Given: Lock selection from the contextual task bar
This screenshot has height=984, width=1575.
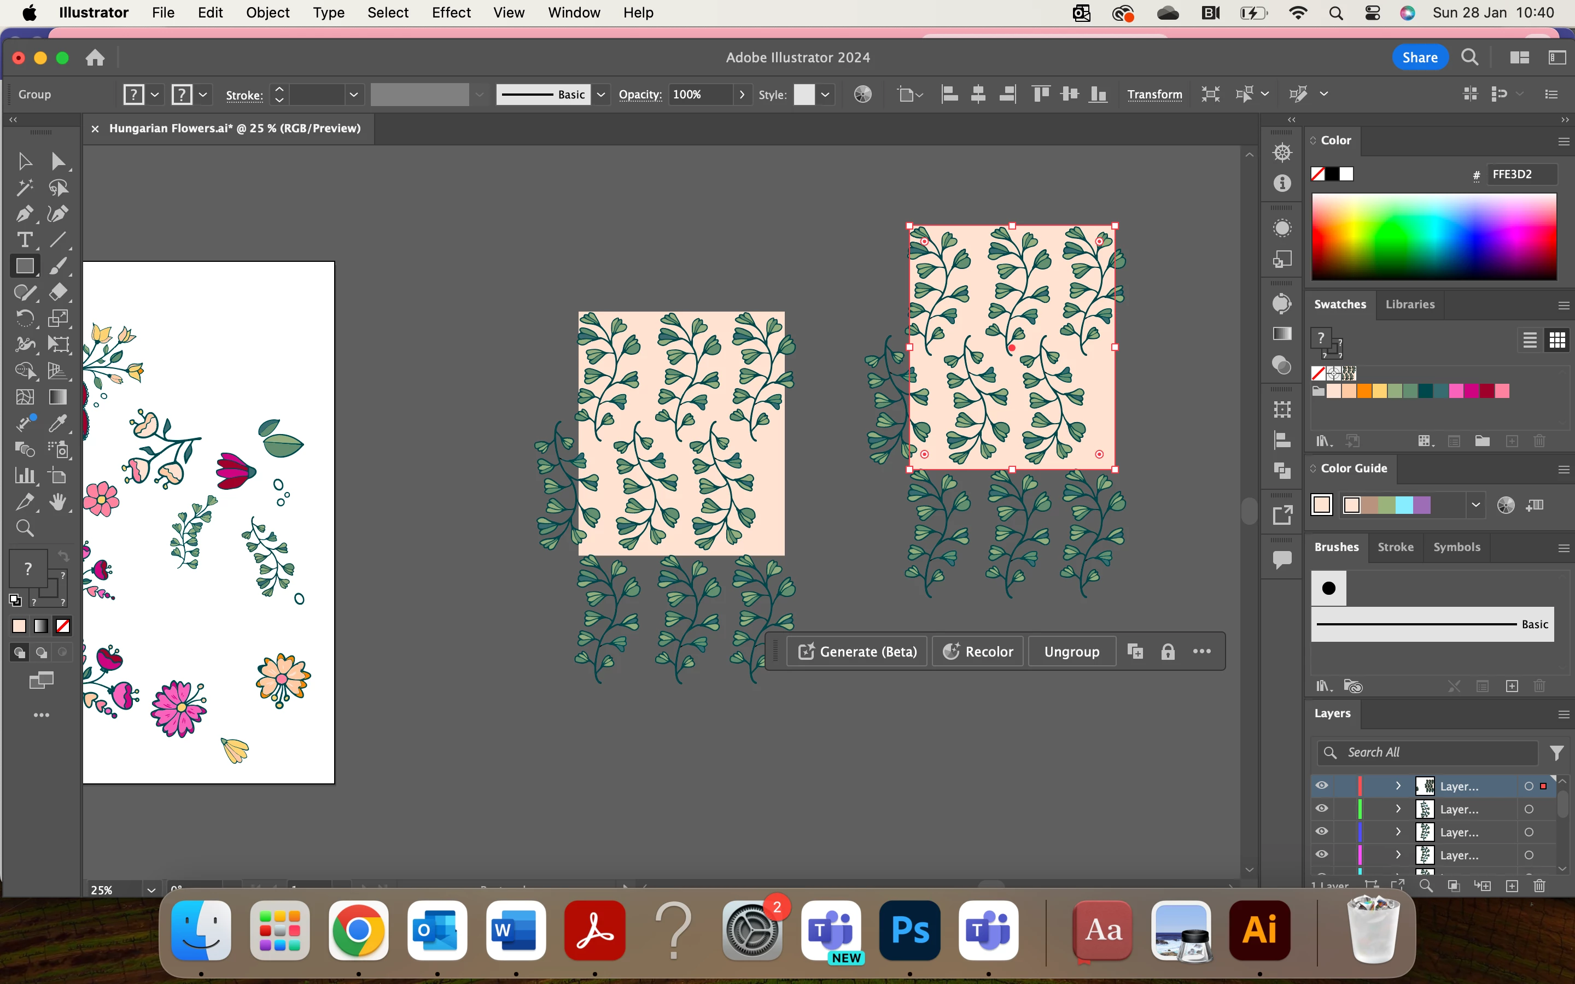Looking at the screenshot, I should click(1168, 652).
